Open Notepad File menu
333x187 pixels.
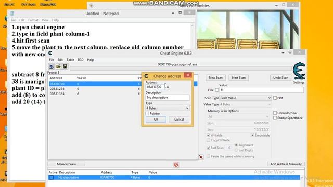tap(13, 20)
